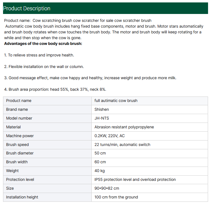The height and width of the screenshot is (203, 212).
Task: Select the '40 kg' weight value cell
Action: pyautogui.click(x=100, y=171)
